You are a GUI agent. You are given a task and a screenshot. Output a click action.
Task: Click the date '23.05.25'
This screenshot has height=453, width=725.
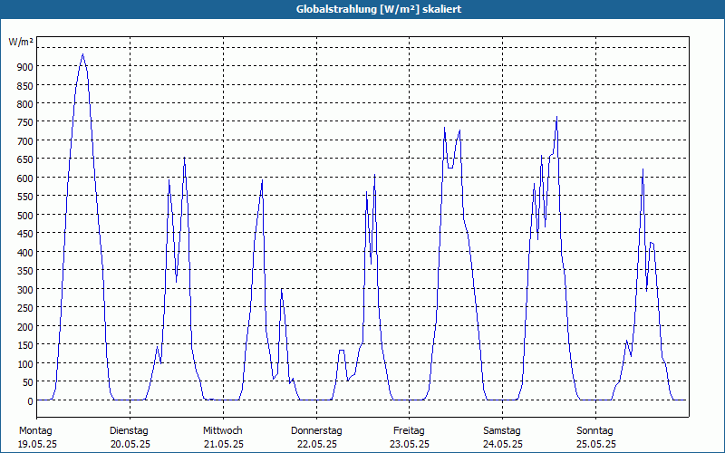(410, 444)
